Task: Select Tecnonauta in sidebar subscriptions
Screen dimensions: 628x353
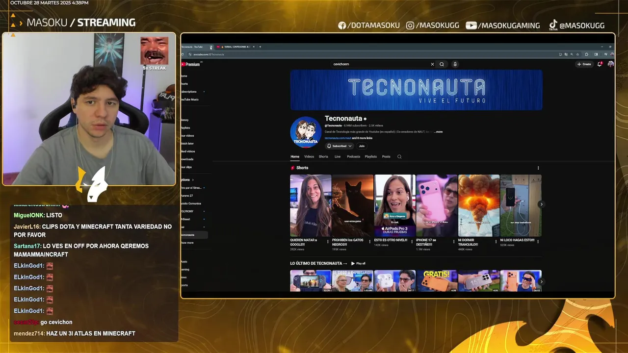Action: coord(194,235)
